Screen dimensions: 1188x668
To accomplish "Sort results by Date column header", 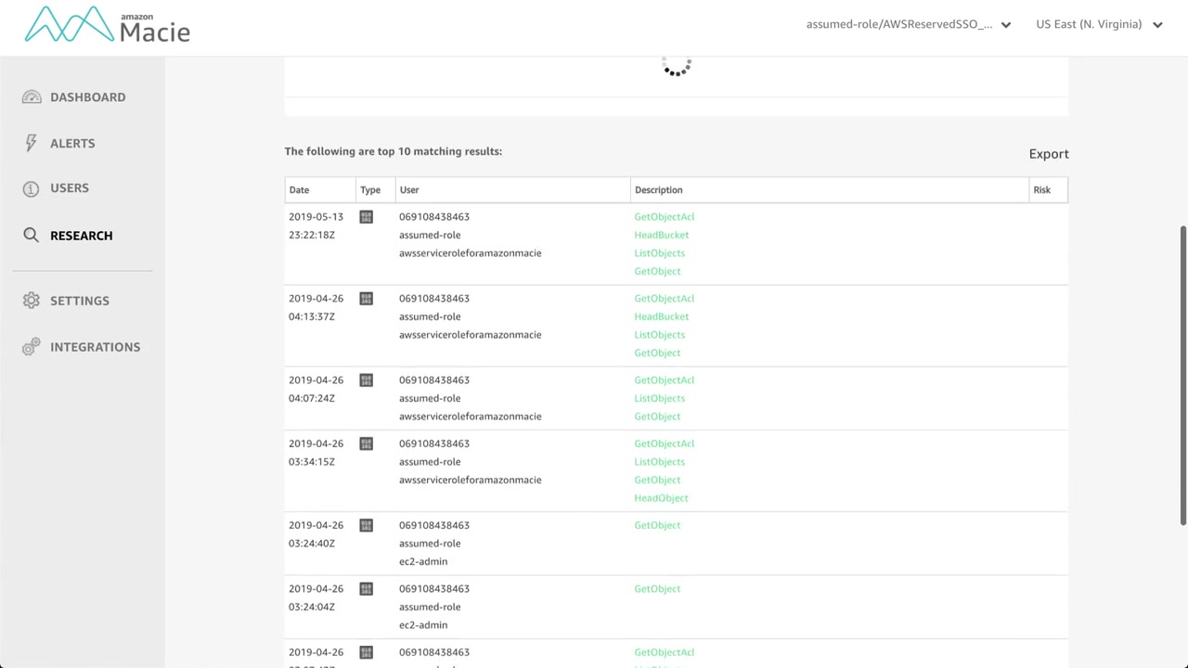I will pos(299,190).
